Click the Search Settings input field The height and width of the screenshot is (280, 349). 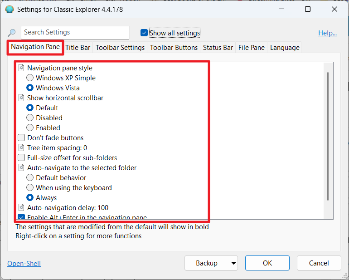tap(75, 33)
